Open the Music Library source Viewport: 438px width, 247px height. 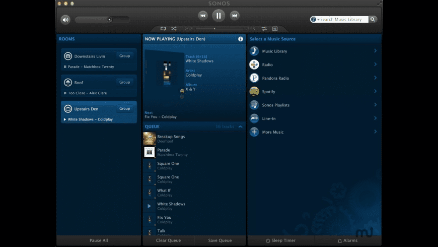coord(315,51)
